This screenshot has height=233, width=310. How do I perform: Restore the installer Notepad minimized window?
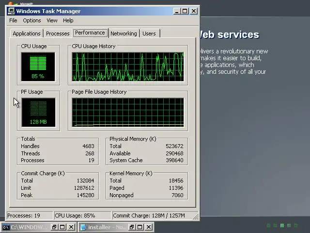[x=131, y=227]
